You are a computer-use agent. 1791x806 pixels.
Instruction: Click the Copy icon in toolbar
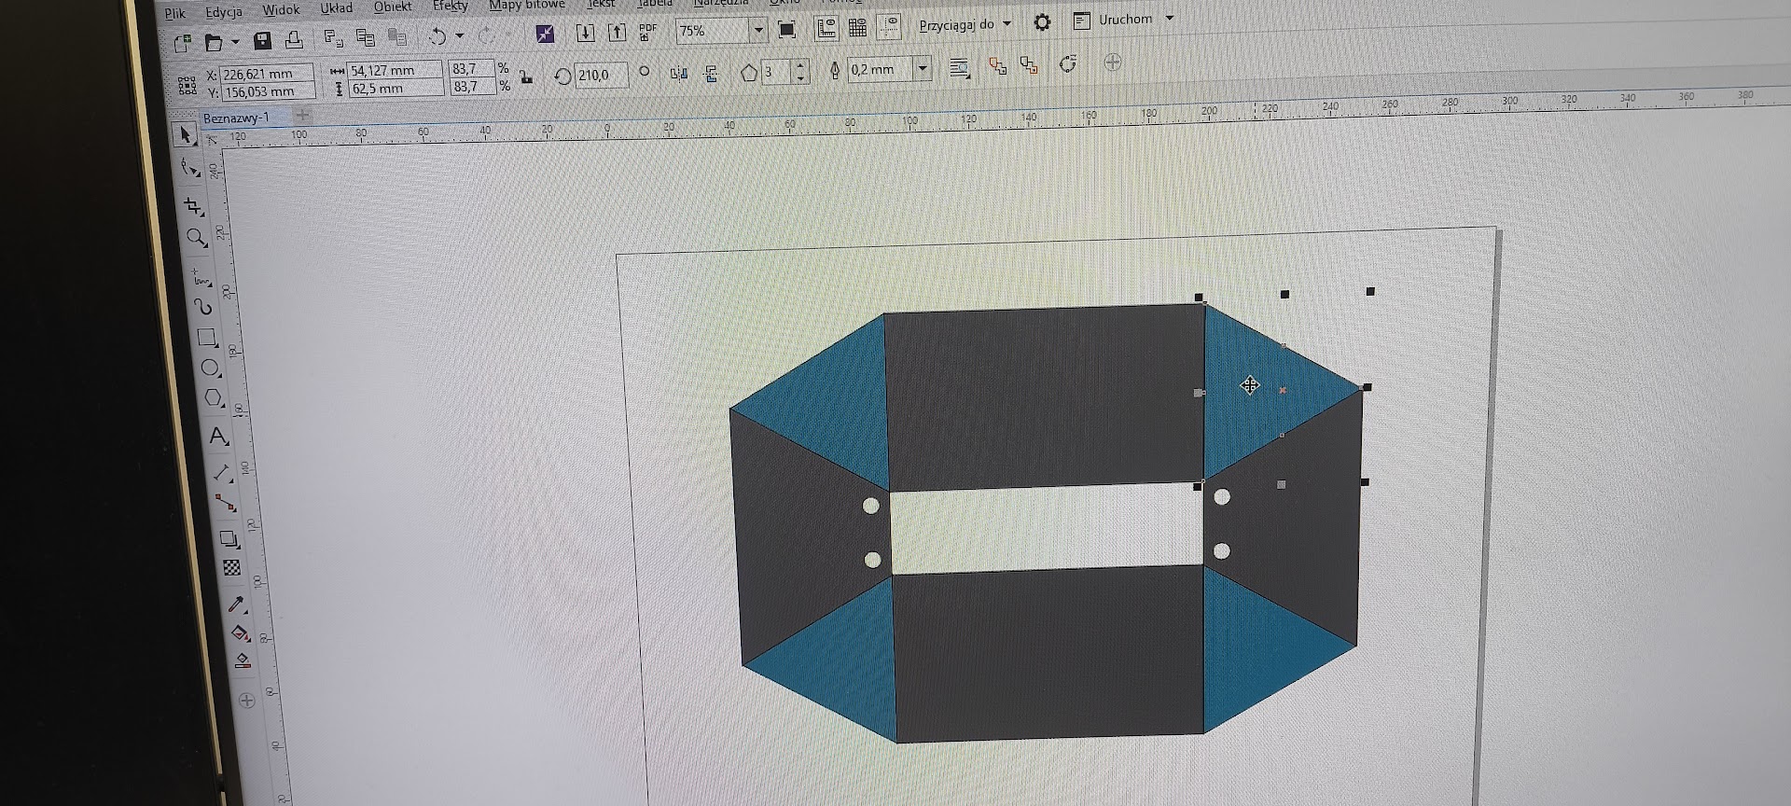(x=365, y=37)
